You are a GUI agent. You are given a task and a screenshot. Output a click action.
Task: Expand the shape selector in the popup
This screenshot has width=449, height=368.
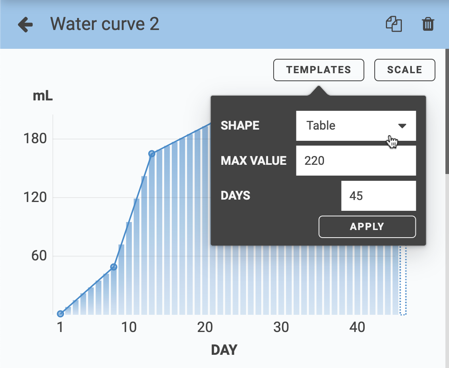point(356,126)
